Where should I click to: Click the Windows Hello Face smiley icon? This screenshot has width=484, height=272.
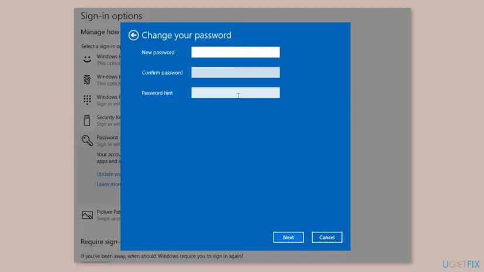point(87,59)
